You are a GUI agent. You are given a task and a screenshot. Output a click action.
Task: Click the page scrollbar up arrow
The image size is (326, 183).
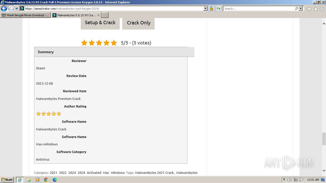coord(324,24)
